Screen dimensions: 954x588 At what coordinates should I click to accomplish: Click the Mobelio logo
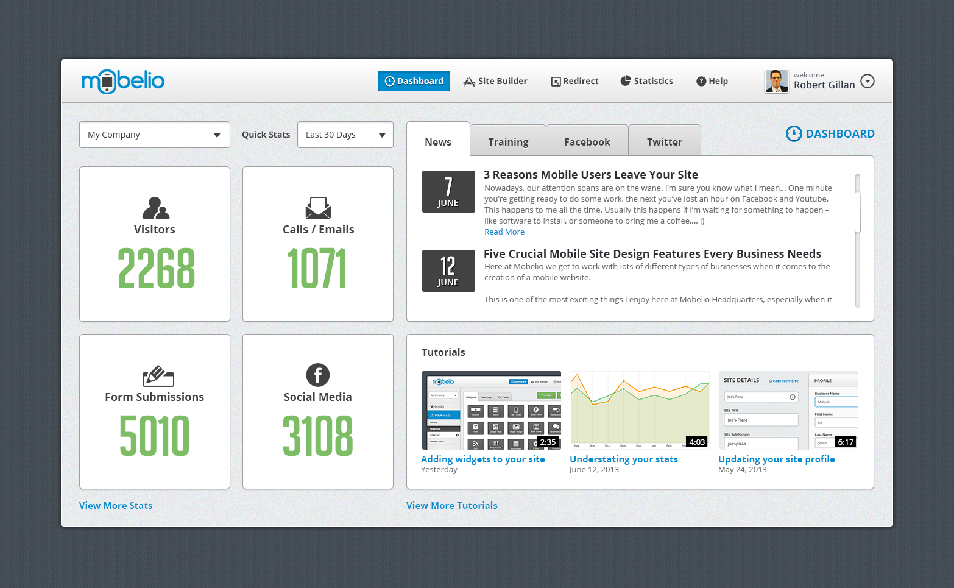(x=123, y=81)
